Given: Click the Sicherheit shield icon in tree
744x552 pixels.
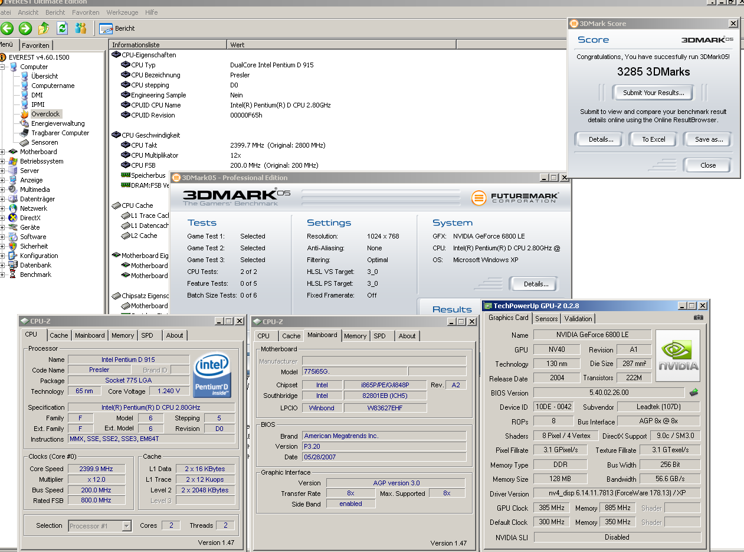Looking at the screenshot, I should click(x=14, y=246).
